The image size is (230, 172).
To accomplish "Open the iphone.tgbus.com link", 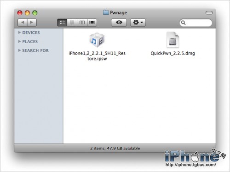I will (191, 165).
